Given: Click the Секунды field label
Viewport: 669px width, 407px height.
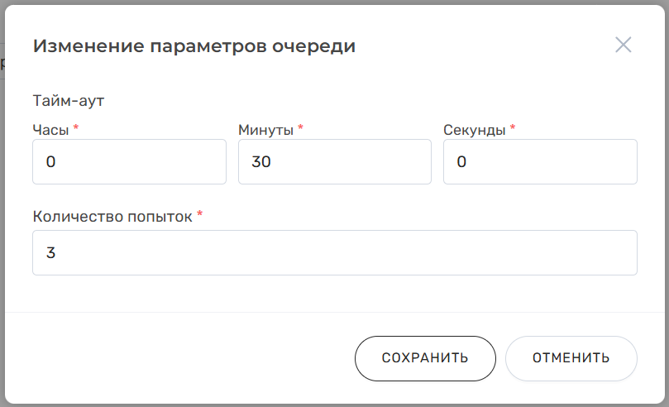Looking at the screenshot, I should 474,130.
